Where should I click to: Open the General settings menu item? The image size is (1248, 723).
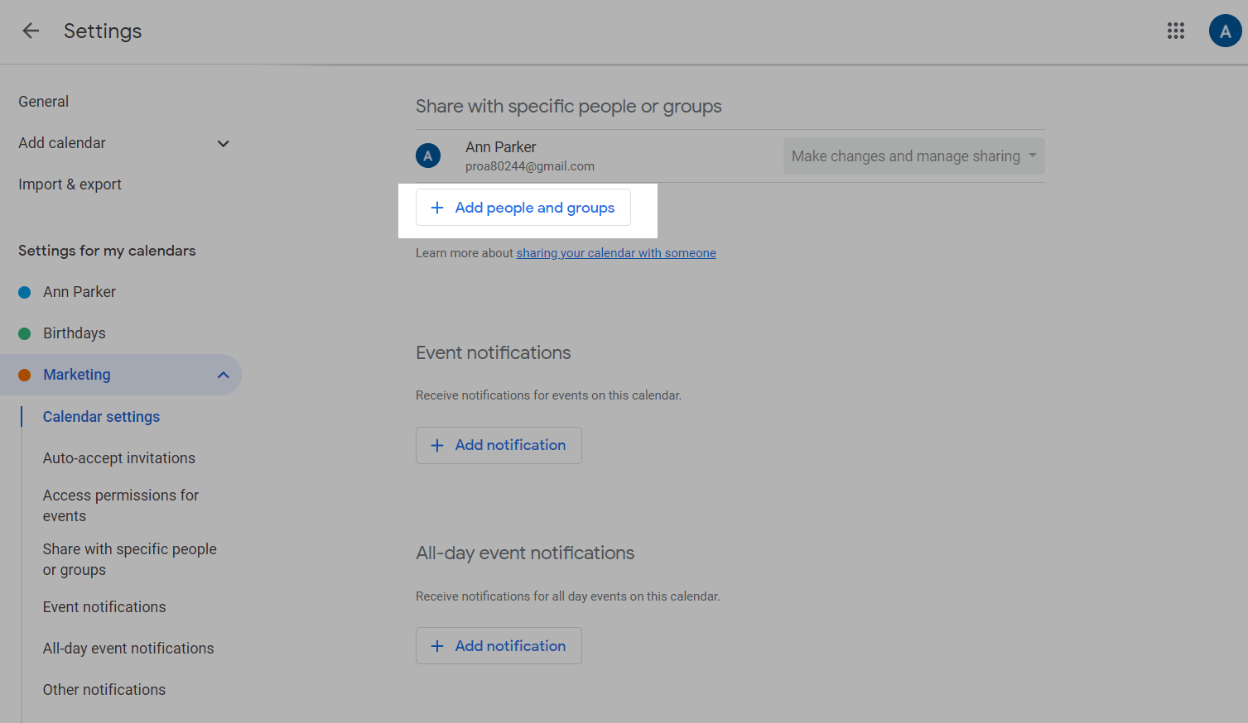[x=44, y=102]
